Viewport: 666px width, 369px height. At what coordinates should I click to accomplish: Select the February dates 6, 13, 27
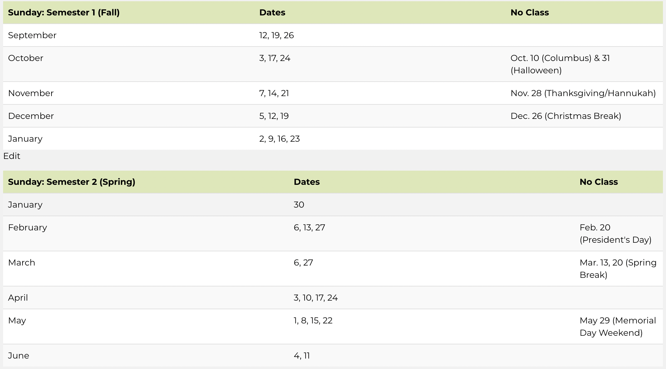[x=309, y=228]
